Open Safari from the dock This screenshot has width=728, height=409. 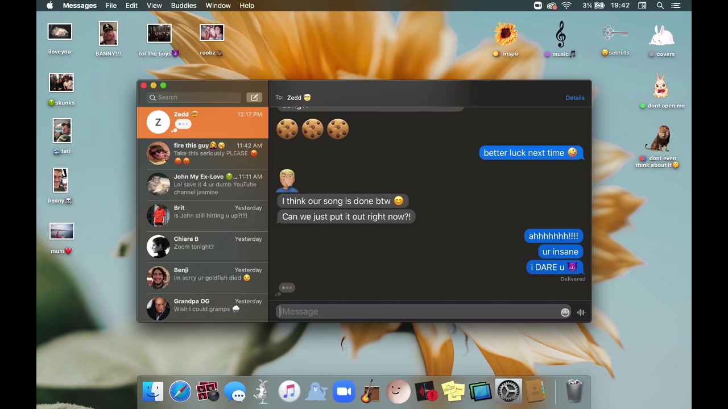[180, 391]
